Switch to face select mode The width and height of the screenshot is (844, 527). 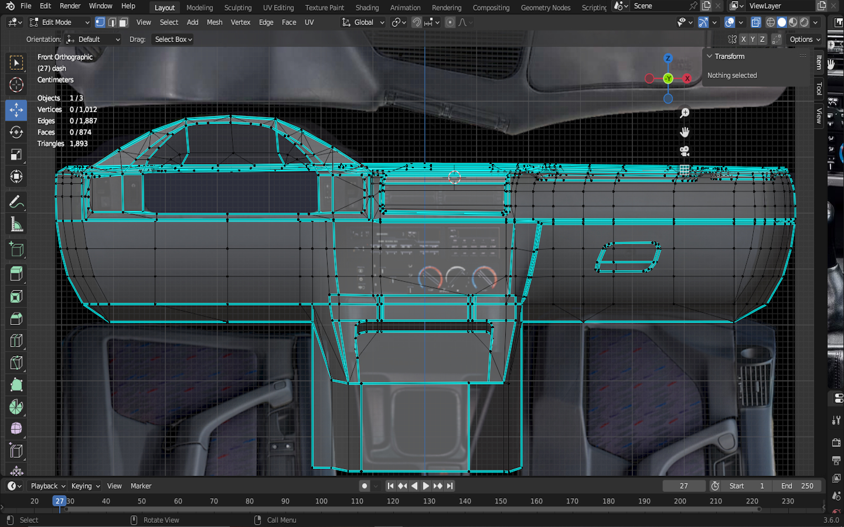pyautogui.click(x=123, y=22)
